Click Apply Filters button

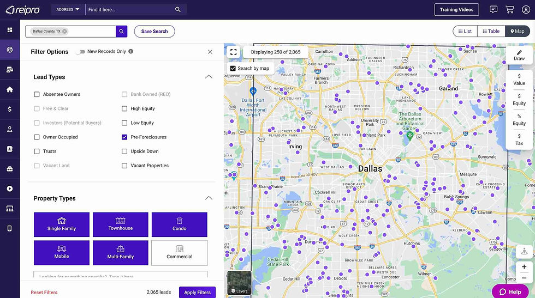[x=197, y=292]
